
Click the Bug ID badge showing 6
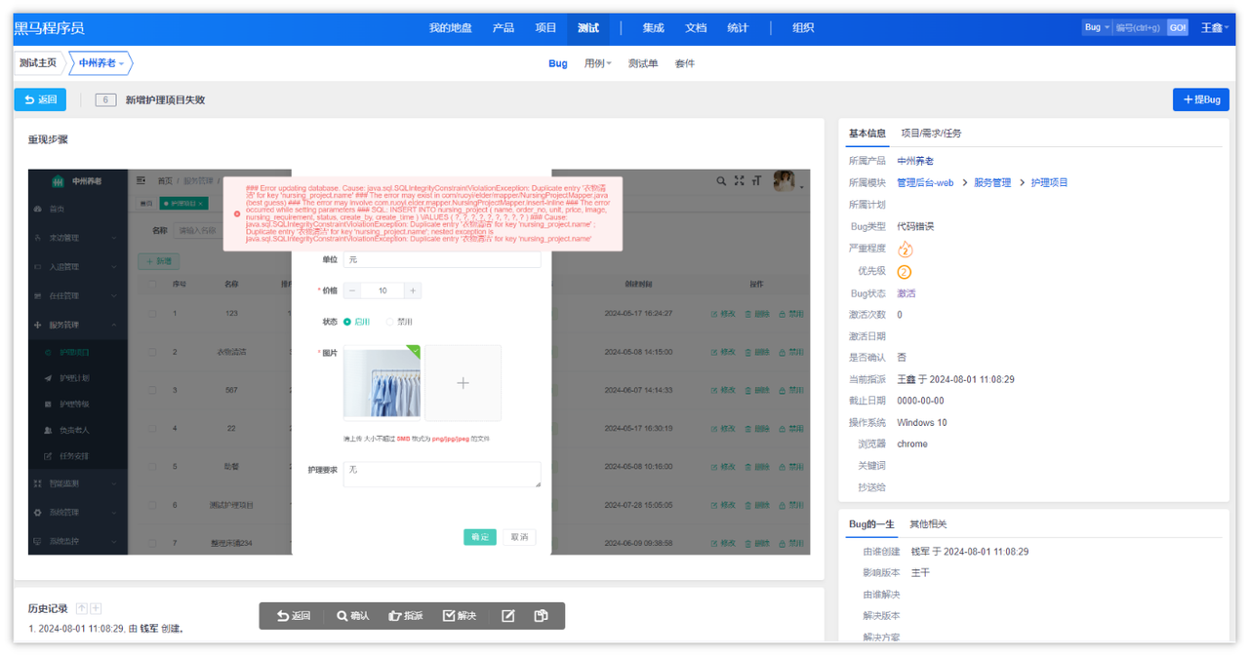coord(105,99)
